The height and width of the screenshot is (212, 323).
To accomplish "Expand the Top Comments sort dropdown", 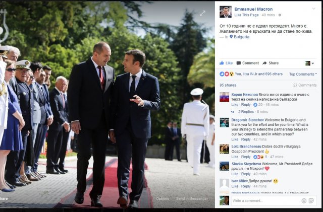I will 303,74.
